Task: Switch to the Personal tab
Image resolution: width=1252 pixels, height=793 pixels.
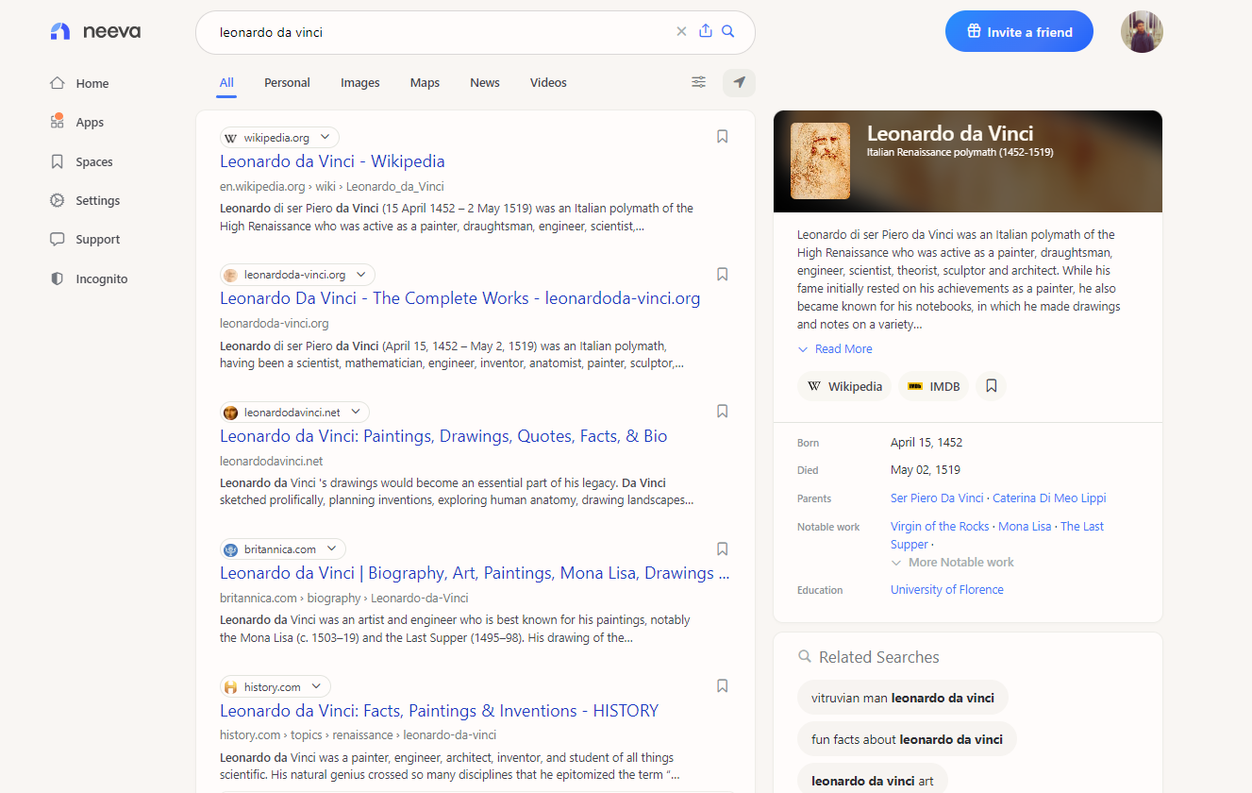Action: [x=287, y=82]
